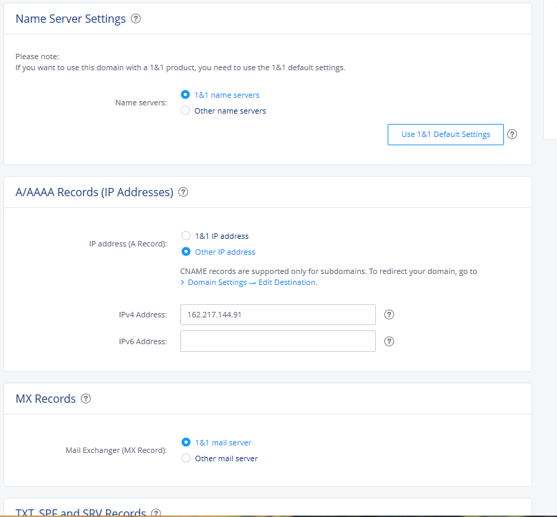Click the MX Records heading text
Screen dimensions: 557x517
pos(45,399)
